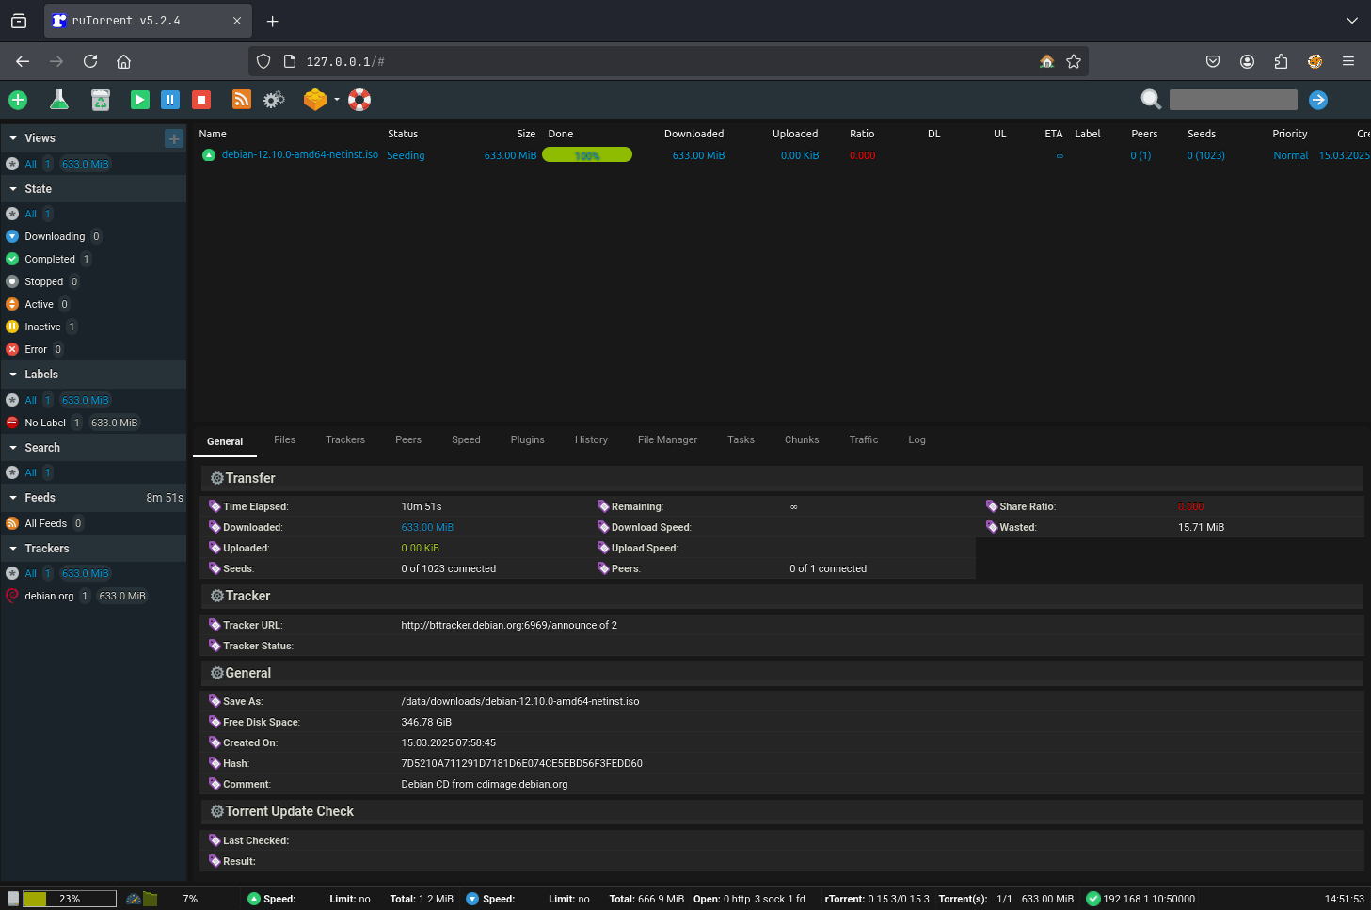Click the blue arrow search go button
The width and height of the screenshot is (1371, 910).
pyautogui.click(x=1318, y=100)
